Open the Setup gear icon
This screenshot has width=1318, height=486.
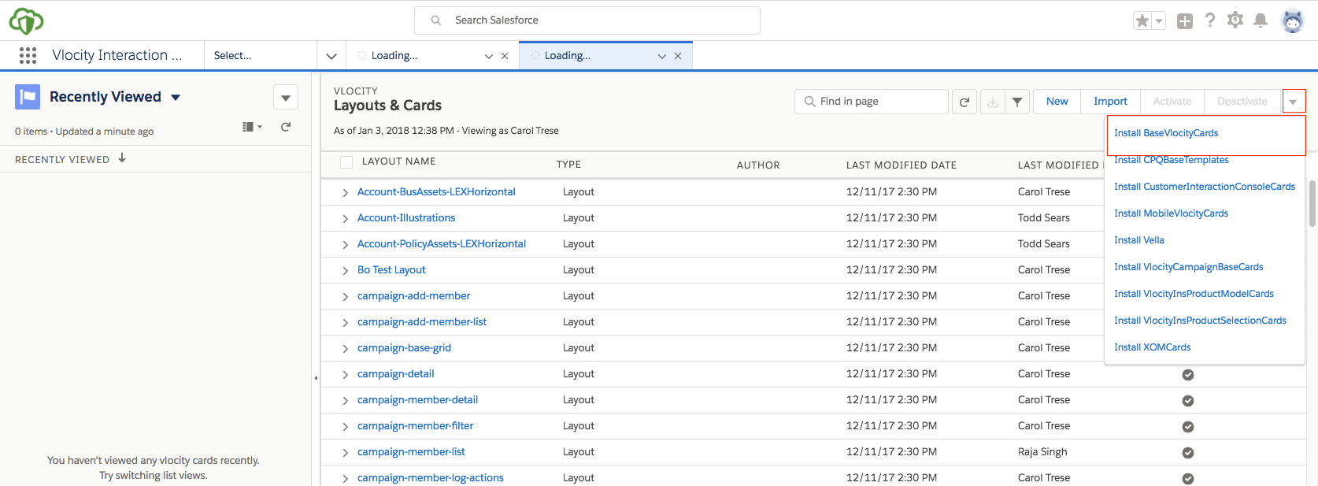(x=1235, y=20)
